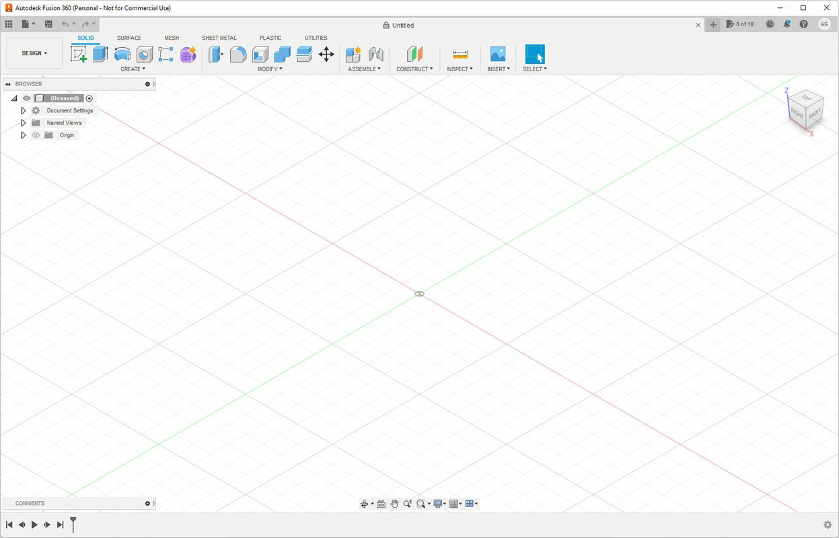Select the Extrude tool
This screenshot has height=538, width=839.
coord(100,54)
